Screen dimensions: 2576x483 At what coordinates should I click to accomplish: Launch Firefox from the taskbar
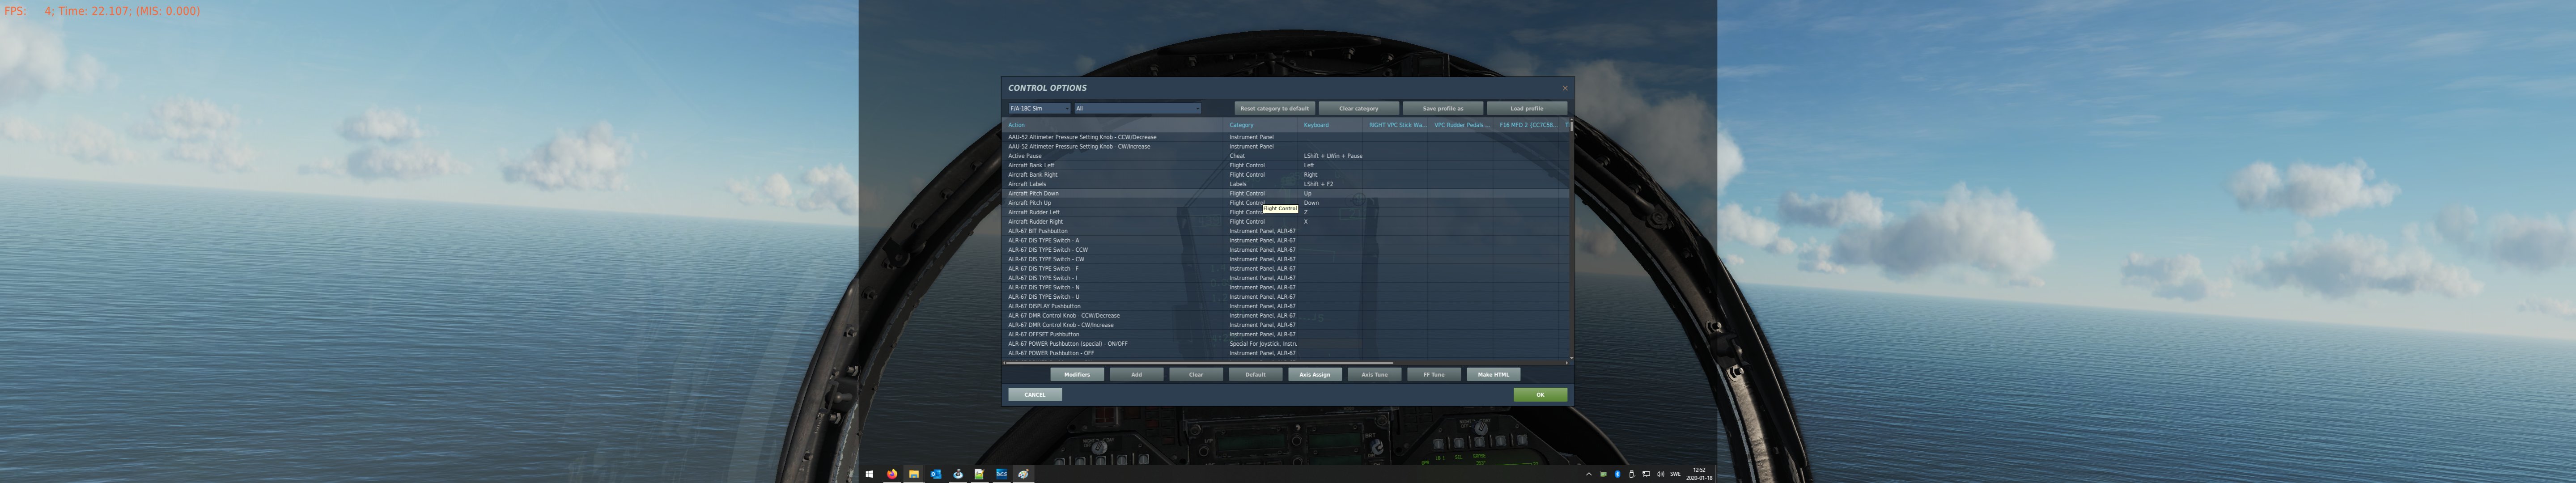pyautogui.click(x=891, y=474)
